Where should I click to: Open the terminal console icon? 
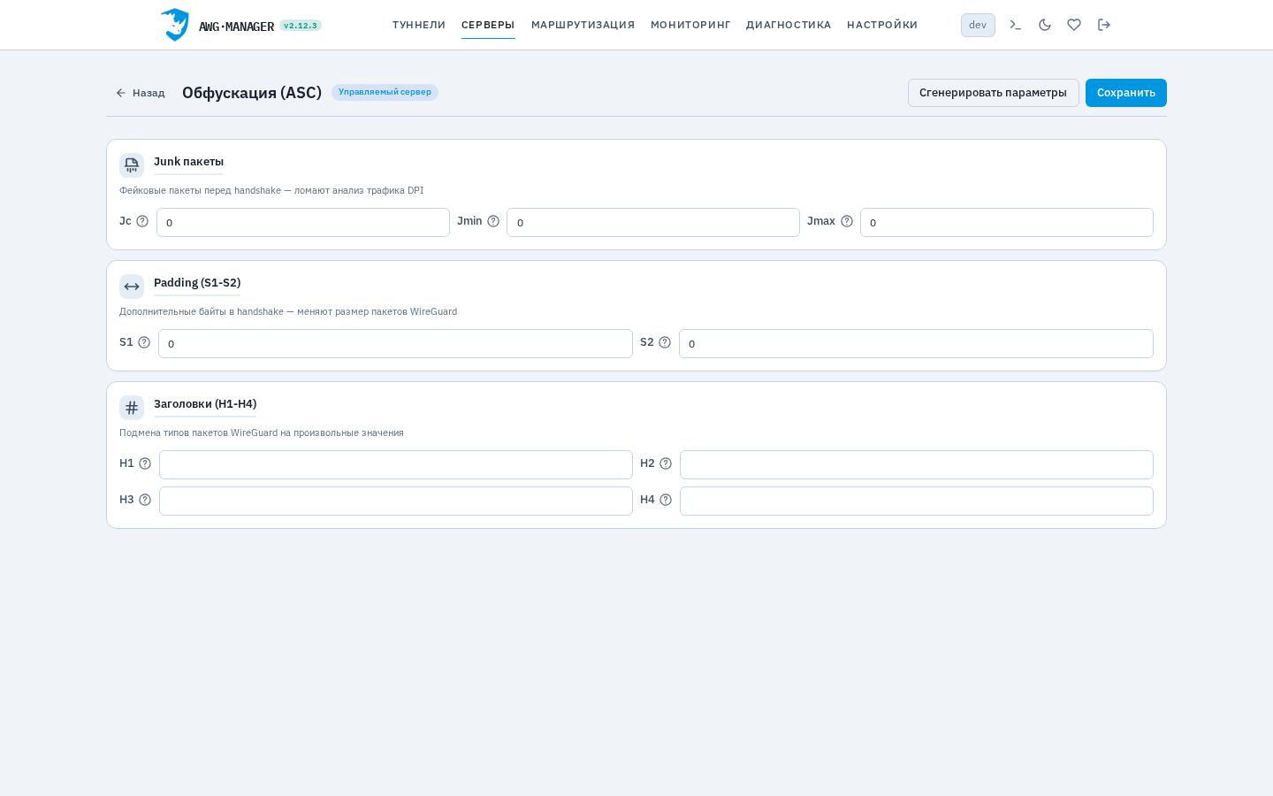click(1016, 25)
